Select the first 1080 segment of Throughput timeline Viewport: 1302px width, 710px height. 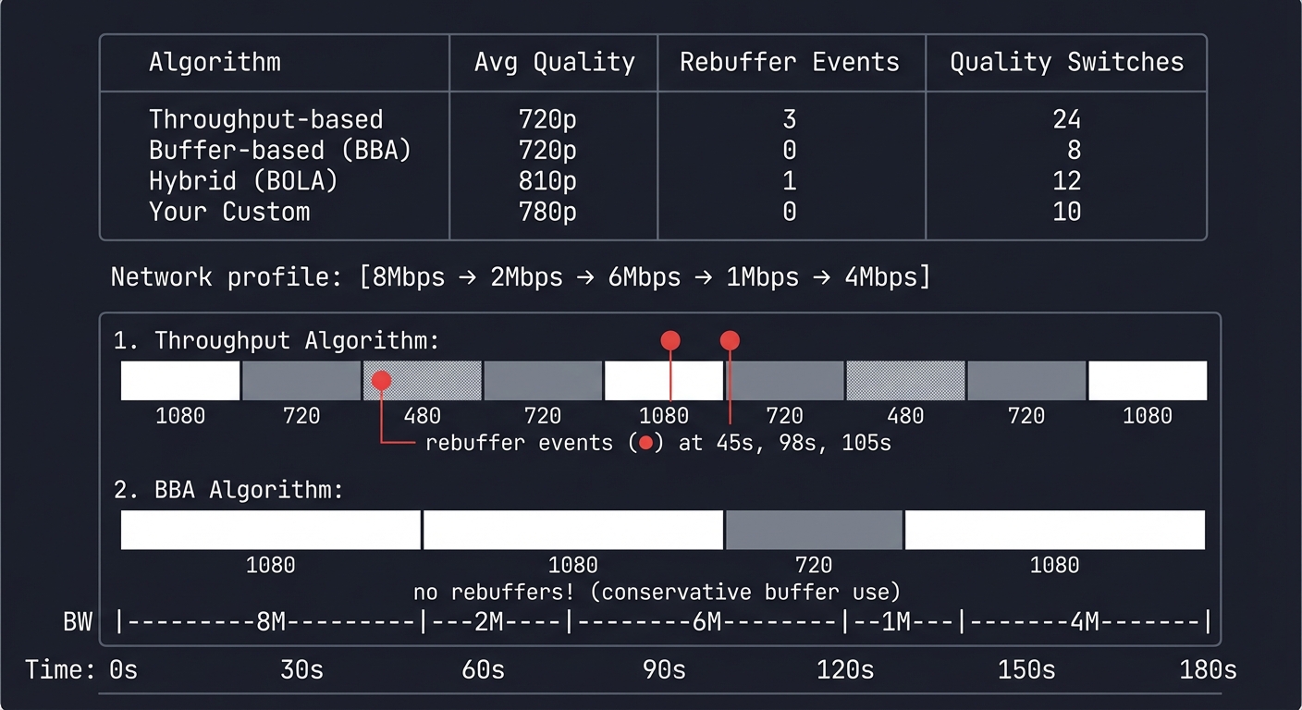pos(180,380)
